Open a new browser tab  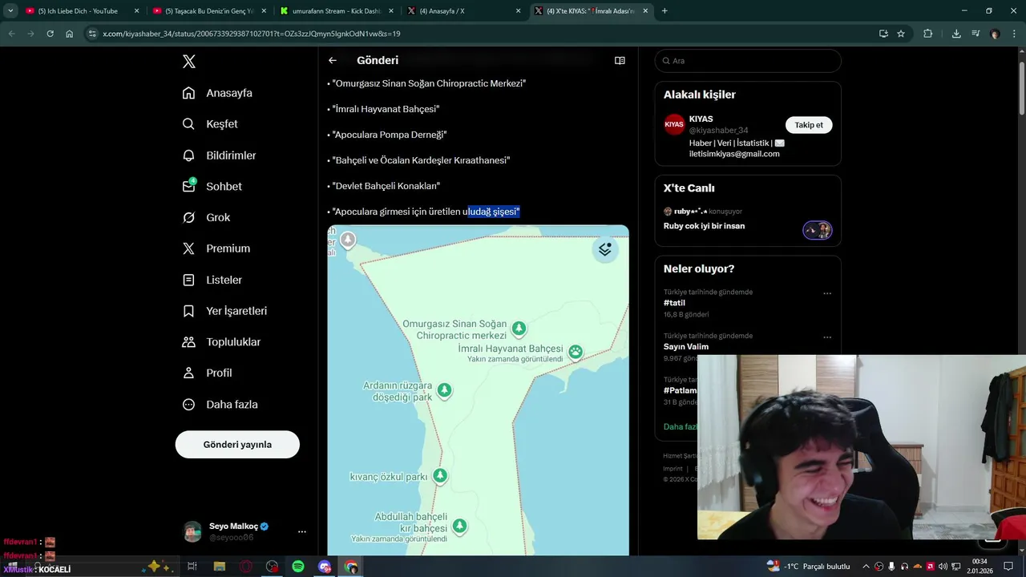click(x=664, y=11)
